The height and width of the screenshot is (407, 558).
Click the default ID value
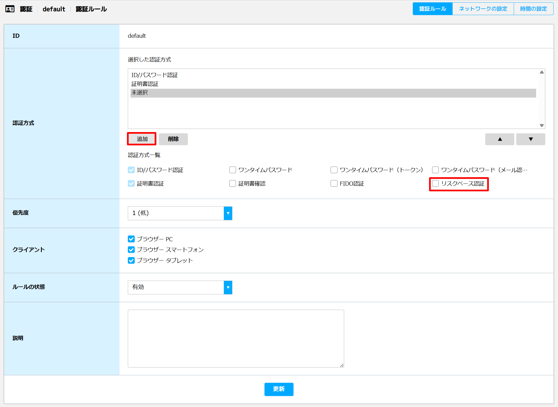click(x=137, y=36)
